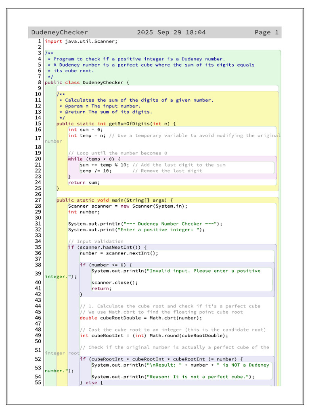Screen dimensions: 310x413
Task: Click line number 55 in the gutter
Action: [x=38, y=383]
